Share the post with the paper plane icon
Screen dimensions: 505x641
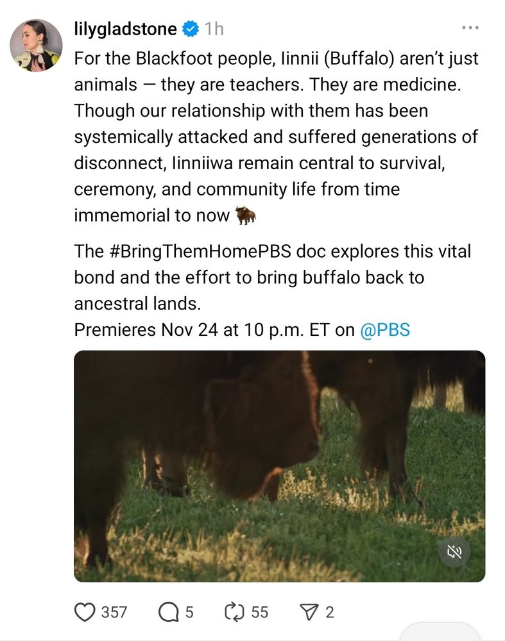[310, 612]
